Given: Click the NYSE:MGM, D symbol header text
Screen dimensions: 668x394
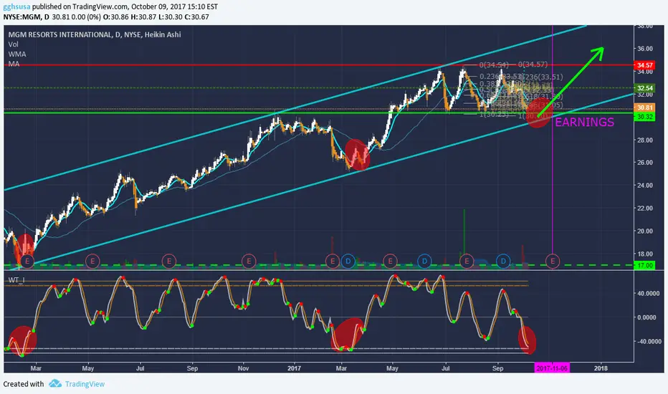Looking at the screenshot, I should point(27,17).
